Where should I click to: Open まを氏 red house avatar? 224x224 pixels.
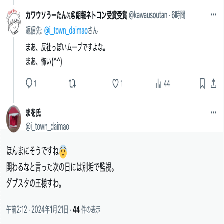[x=14, y=119]
